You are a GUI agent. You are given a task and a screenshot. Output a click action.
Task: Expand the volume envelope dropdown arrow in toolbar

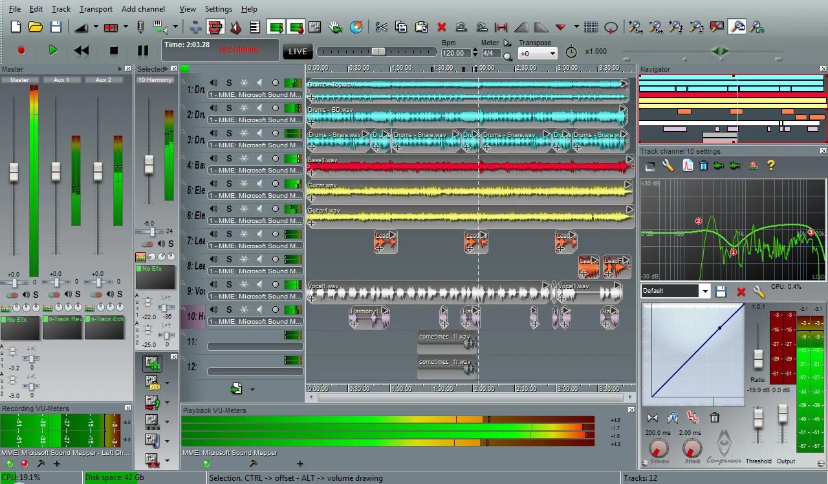point(96,27)
